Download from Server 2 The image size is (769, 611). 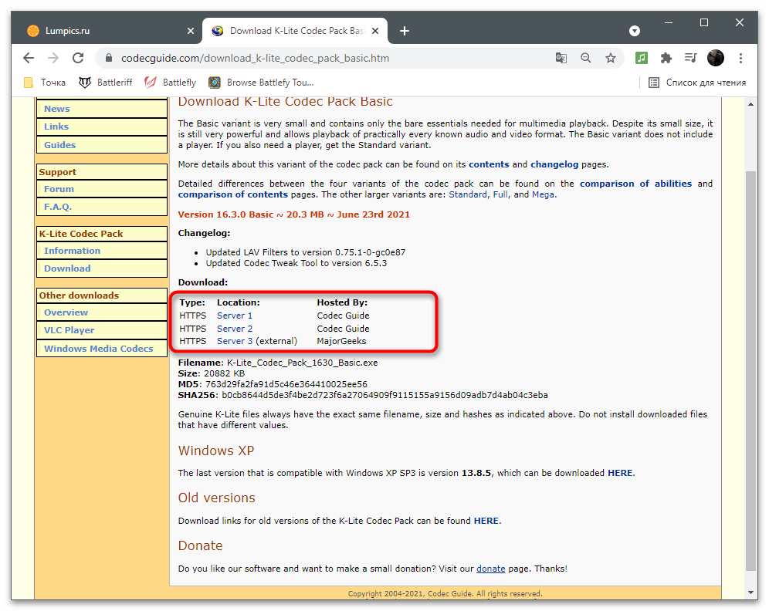coord(235,329)
